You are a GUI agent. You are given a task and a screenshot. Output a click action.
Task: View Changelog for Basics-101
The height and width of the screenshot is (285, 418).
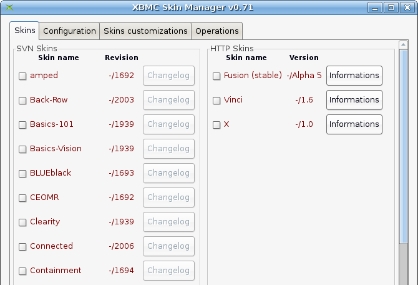(168, 124)
